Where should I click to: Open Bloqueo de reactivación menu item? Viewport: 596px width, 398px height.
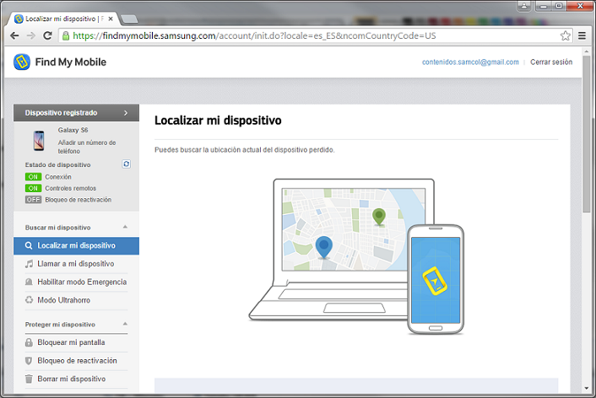pyautogui.click(x=77, y=360)
